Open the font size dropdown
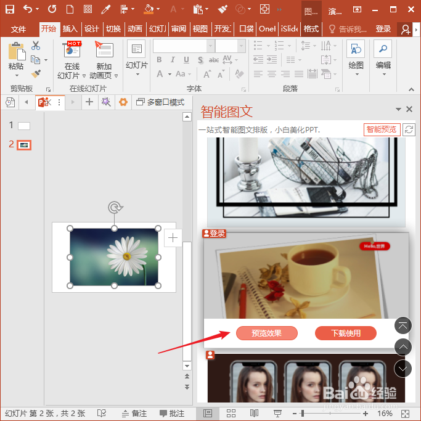The height and width of the screenshot is (421, 421). [242, 46]
